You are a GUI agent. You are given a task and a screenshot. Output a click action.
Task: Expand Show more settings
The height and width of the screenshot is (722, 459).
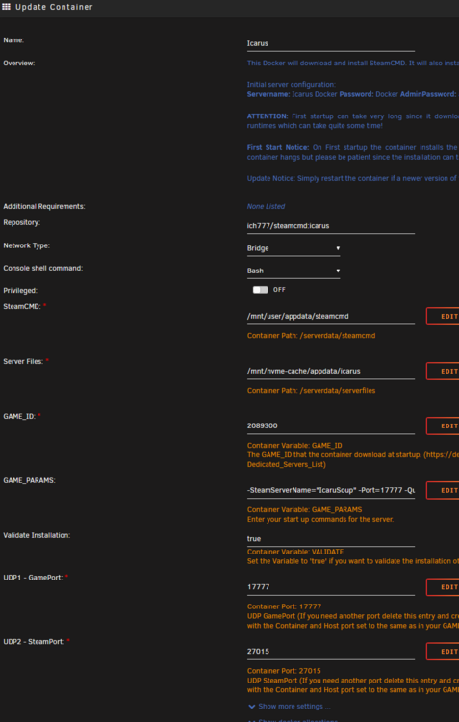294,707
